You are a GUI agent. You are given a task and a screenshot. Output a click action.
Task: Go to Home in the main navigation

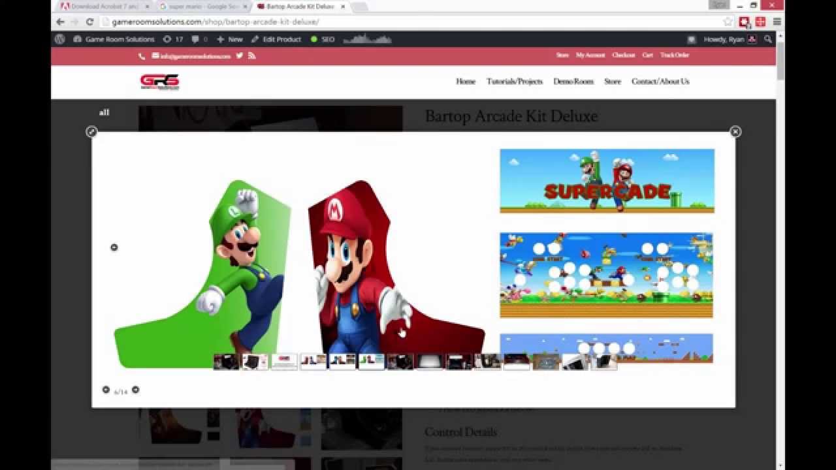[x=466, y=82]
